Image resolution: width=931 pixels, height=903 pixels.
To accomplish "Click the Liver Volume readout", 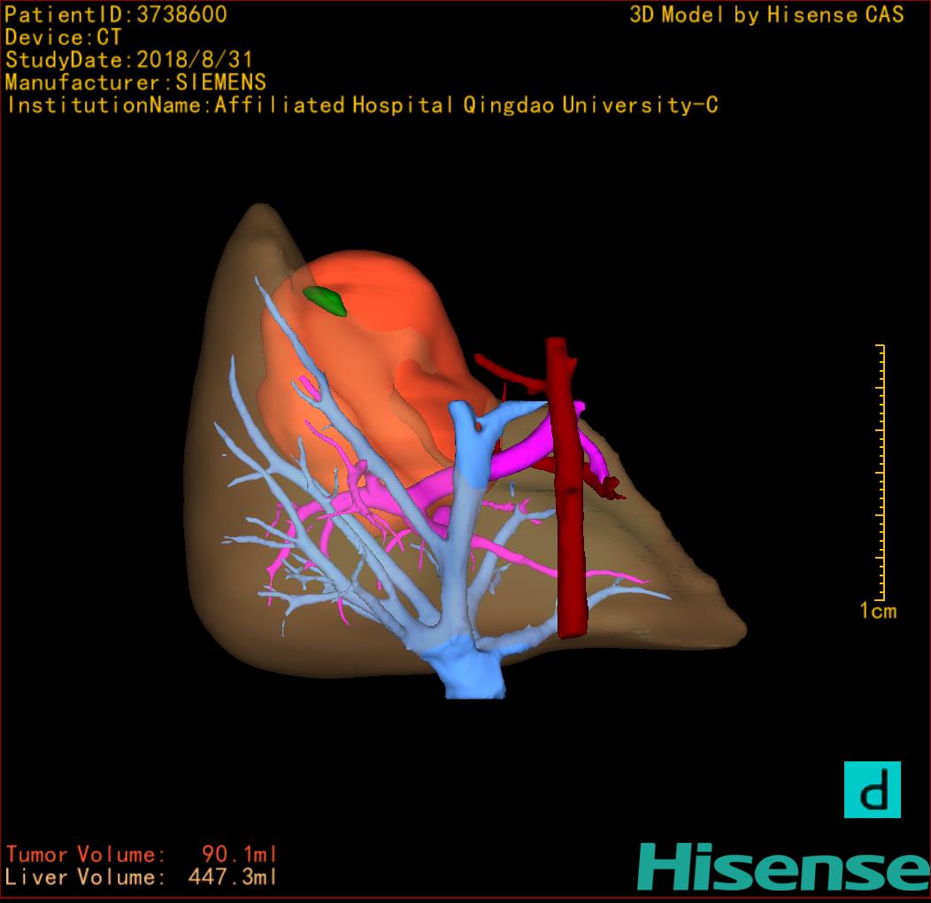I will (142, 878).
